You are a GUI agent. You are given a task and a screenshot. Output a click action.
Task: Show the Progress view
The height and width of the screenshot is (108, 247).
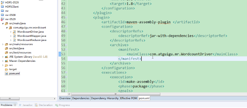(62, 105)
